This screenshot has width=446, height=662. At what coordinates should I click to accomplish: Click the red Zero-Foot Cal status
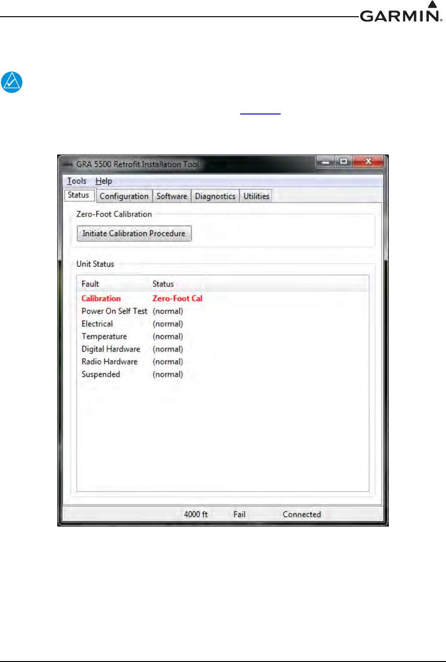(x=177, y=299)
